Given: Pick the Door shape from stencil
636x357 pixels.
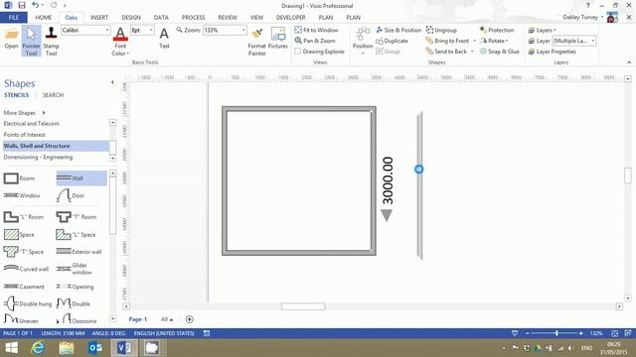Looking at the screenshot, I should tap(71, 195).
